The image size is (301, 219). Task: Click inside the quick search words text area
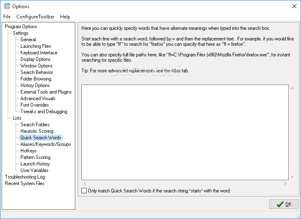[x=185, y=132]
